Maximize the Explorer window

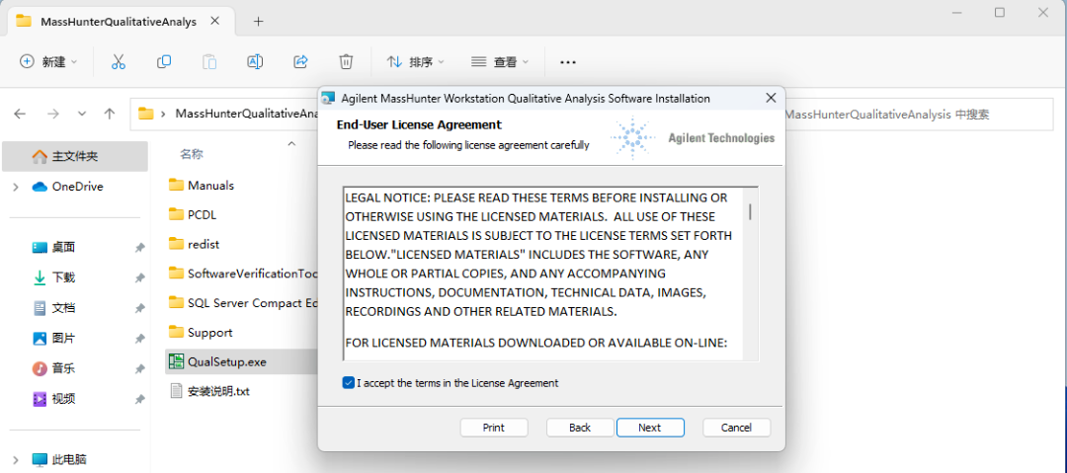pos(1000,12)
